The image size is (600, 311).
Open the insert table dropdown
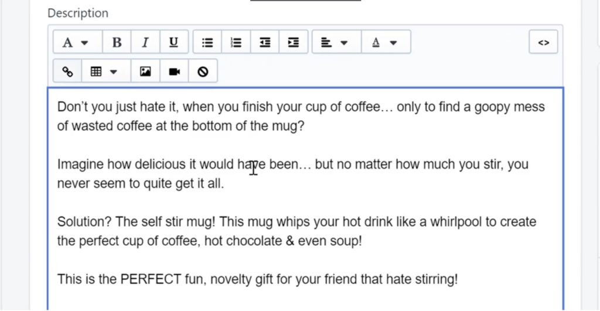pos(106,71)
